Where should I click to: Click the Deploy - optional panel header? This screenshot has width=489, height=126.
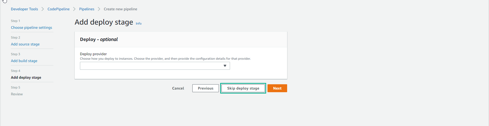click(99, 39)
